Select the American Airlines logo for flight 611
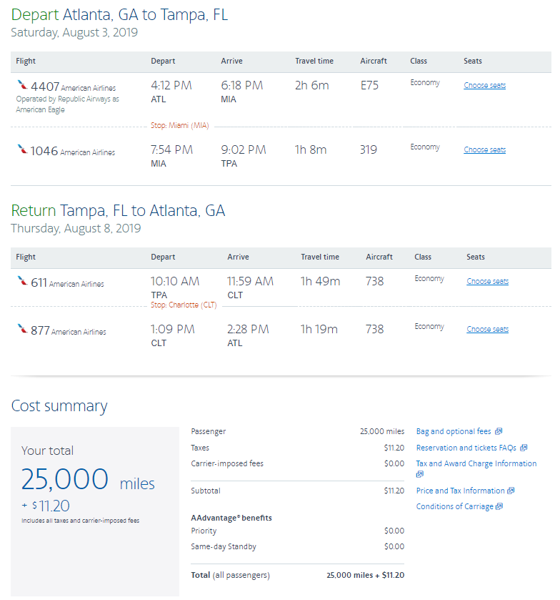This screenshot has width=560, height=600. pyautogui.click(x=23, y=281)
